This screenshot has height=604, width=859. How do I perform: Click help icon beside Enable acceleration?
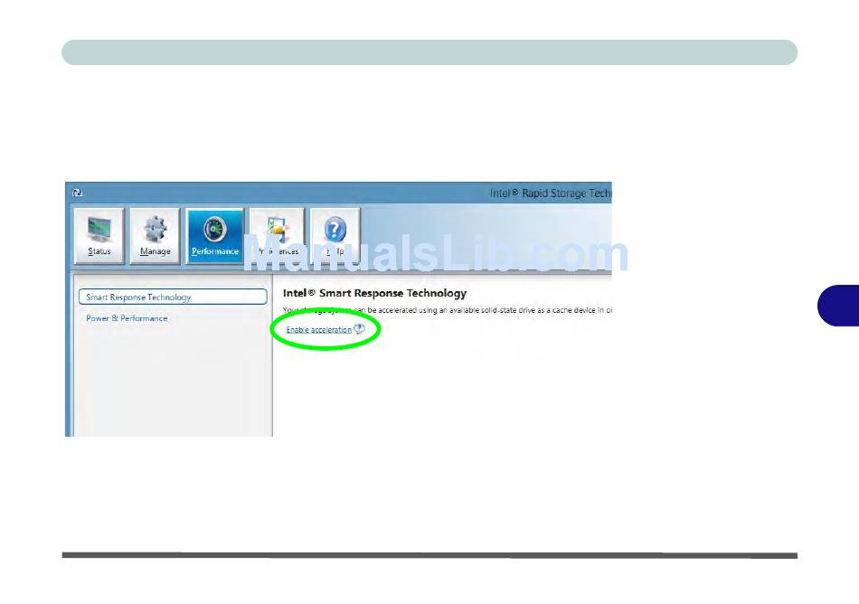(x=359, y=328)
